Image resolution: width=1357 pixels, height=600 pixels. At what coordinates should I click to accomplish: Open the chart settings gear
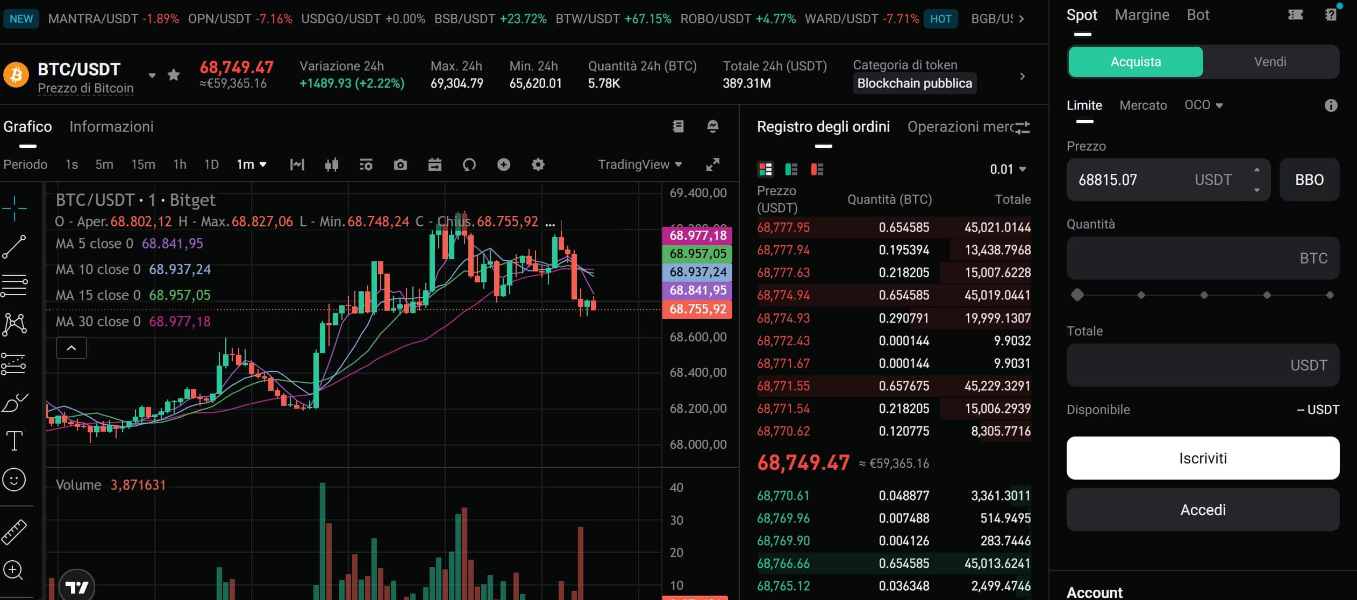coord(538,165)
